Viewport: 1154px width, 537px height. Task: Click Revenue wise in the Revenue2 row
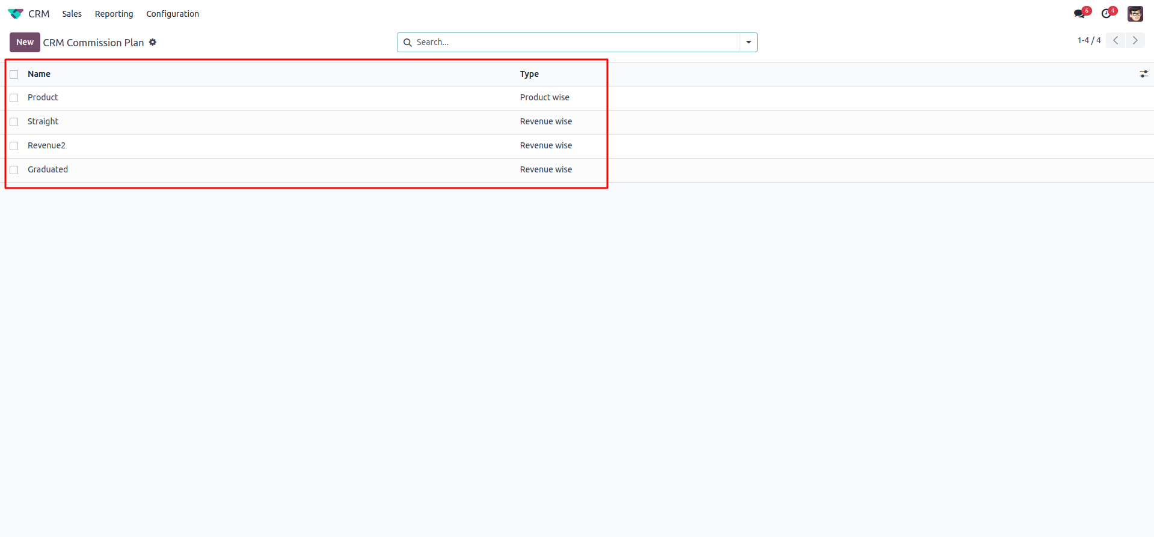546,145
